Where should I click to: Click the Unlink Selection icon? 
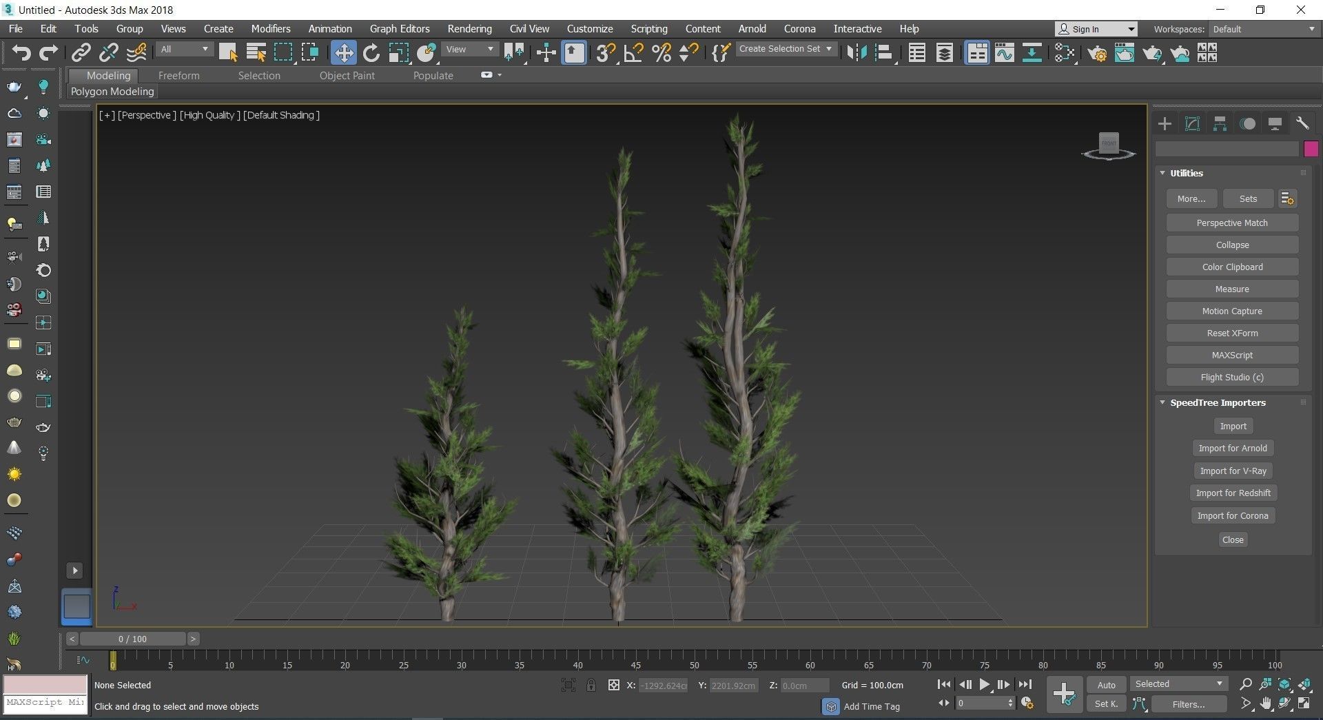tap(108, 52)
